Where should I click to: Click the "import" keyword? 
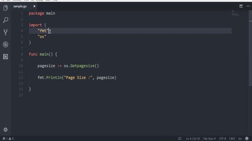(35, 25)
